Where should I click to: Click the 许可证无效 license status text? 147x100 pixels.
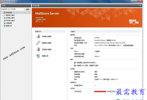[111, 91]
